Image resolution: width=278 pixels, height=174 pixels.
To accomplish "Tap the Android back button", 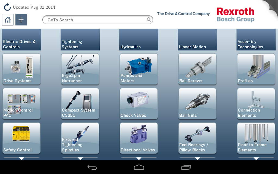I will tap(92, 167).
